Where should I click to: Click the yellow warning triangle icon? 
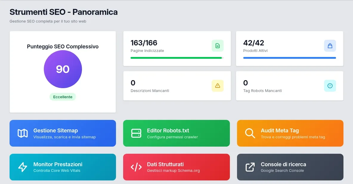point(217,85)
